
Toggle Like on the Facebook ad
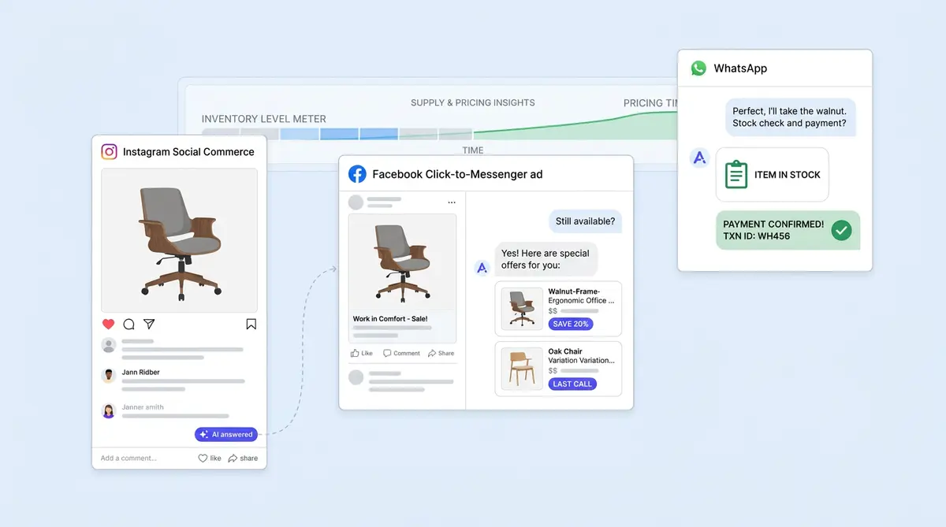pyautogui.click(x=360, y=353)
